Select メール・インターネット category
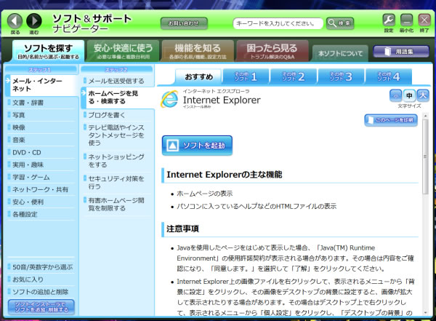 pyautogui.click(x=41, y=85)
